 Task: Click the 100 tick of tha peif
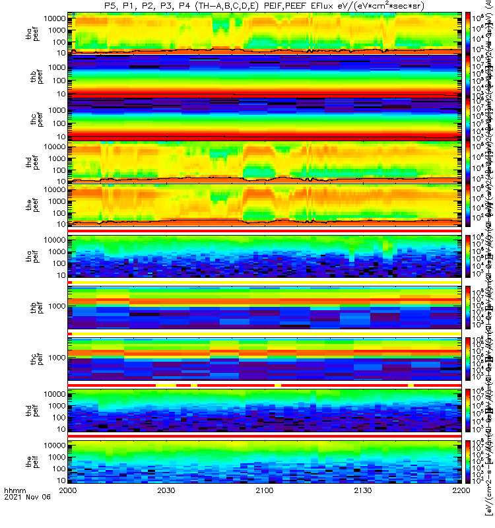click(59, 263)
